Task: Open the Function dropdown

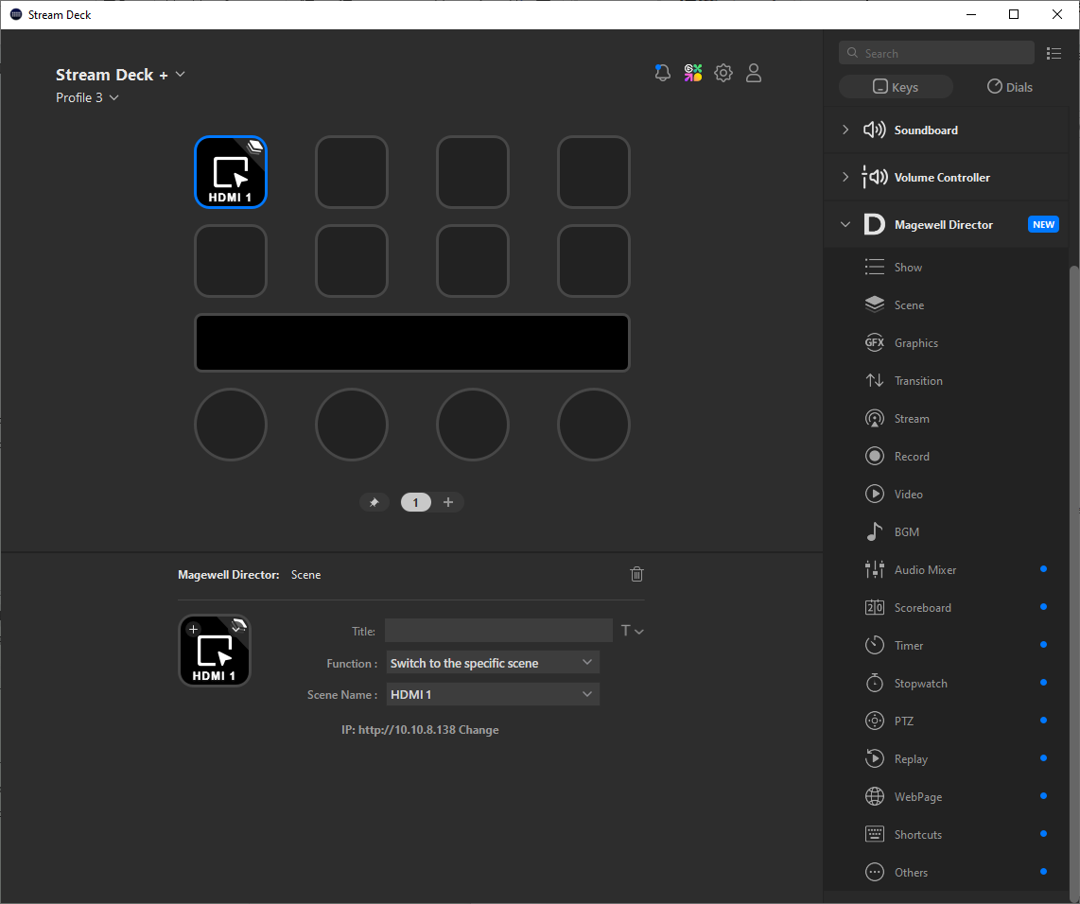Action: [493, 663]
